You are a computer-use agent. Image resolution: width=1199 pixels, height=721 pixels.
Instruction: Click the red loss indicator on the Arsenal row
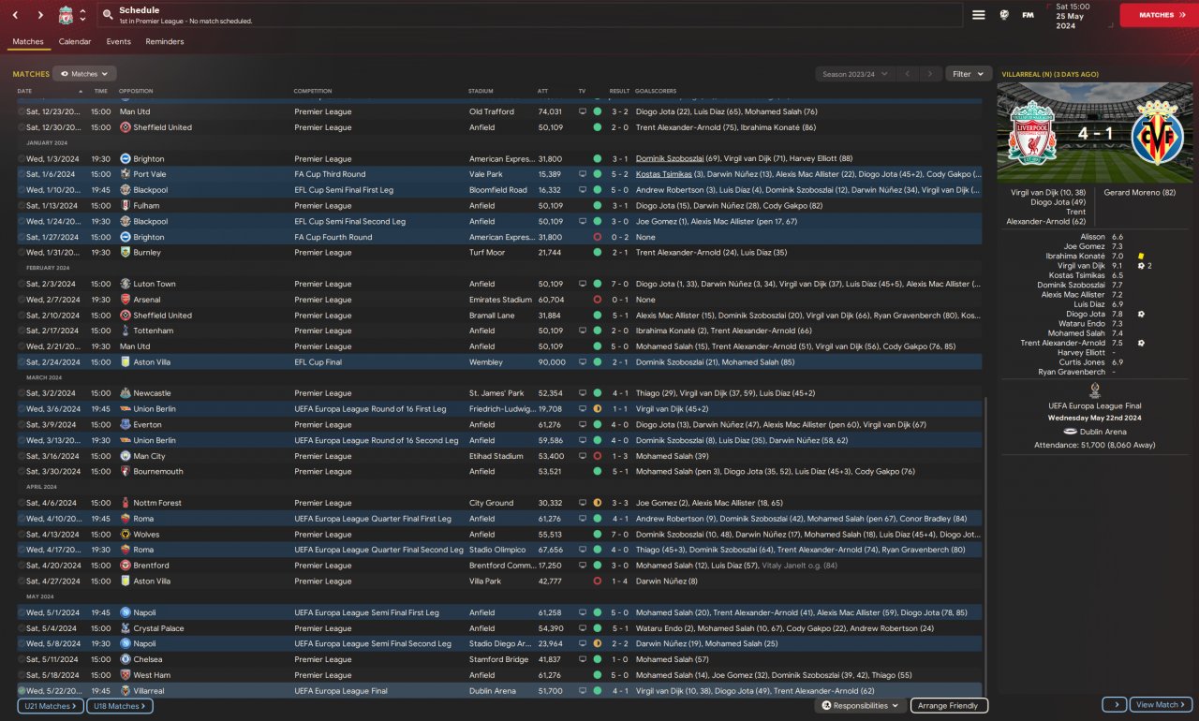[x=597, y=300]
